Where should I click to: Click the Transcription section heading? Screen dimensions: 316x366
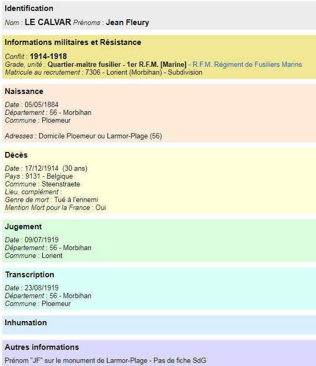pyautogui.click(x=29, y=275)
